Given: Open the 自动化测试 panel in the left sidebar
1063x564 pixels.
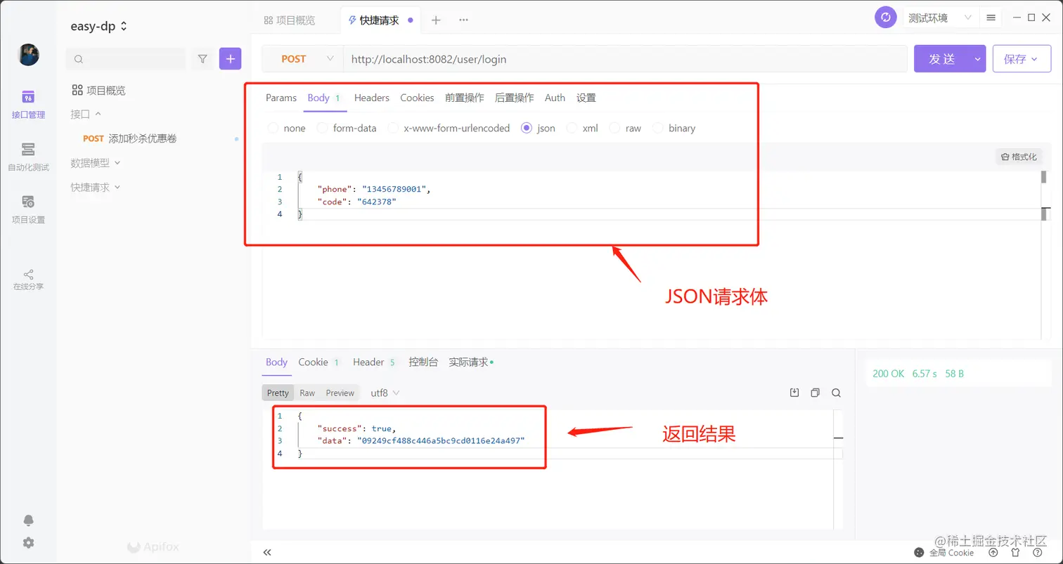Looking at the screenshot, I should [28, 156].
